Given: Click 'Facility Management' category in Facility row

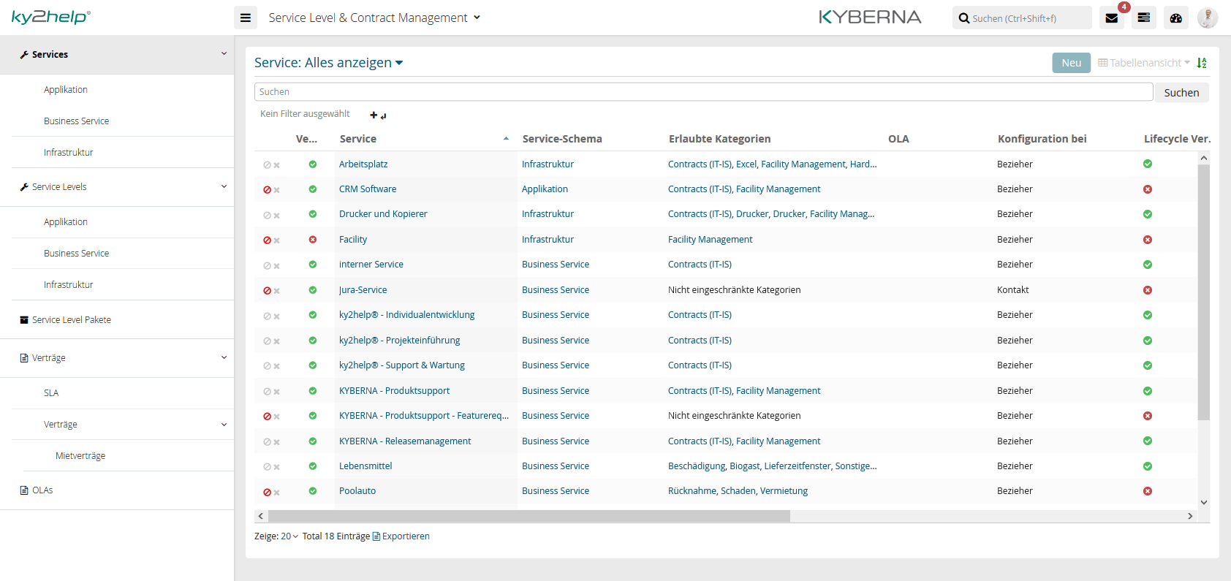Looking at the screenshot, I should [x=710, y=240].
